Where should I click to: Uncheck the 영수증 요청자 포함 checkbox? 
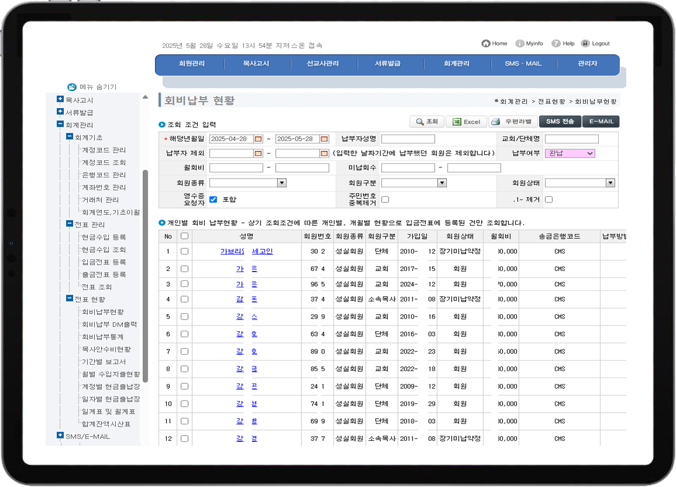point(213,200)
